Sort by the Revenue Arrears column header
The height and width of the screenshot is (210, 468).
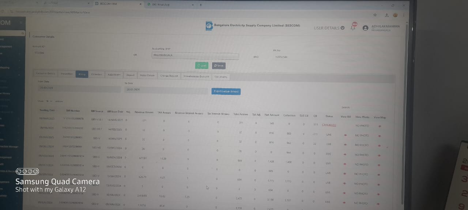tap(144, 112)
